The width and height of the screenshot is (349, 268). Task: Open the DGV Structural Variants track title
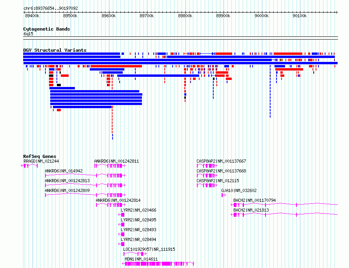point(55,50)
